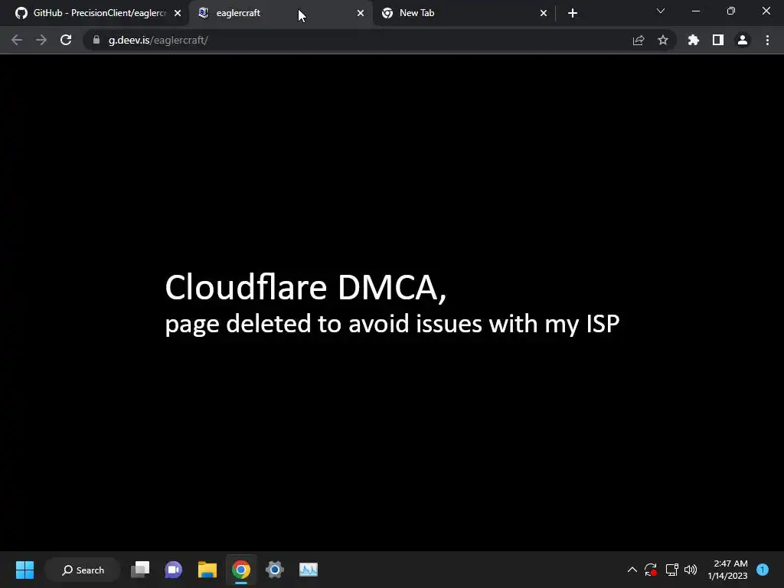The height and width of the screenshot is (588, 784).
Task: Open the Chat app on taskbar
Action: pyautogui.click(x=174, y=570)
